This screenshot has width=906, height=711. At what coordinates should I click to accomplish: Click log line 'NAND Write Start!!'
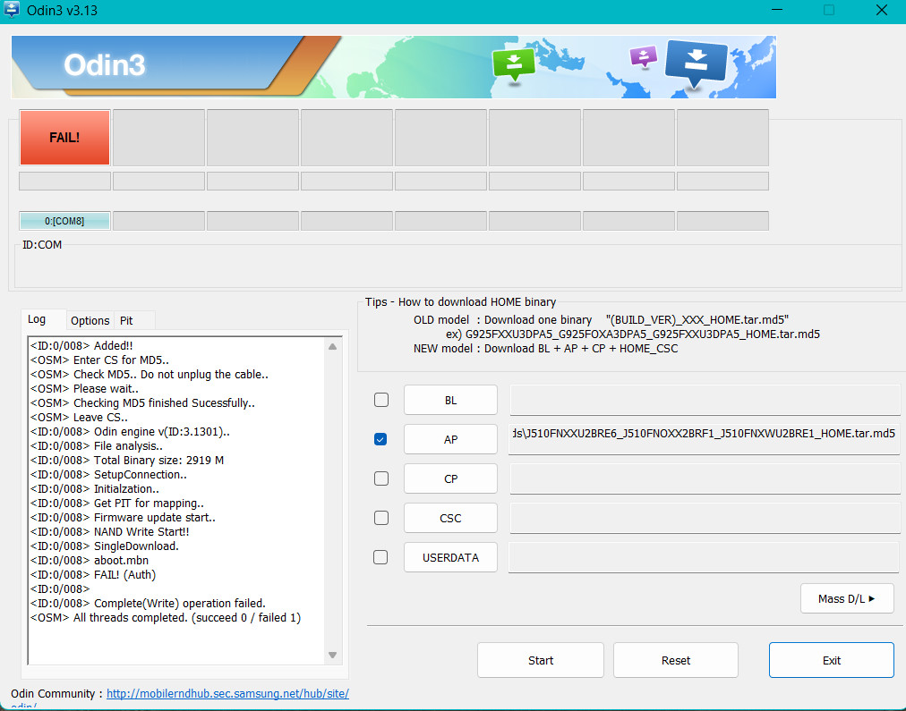coord(110,531)
